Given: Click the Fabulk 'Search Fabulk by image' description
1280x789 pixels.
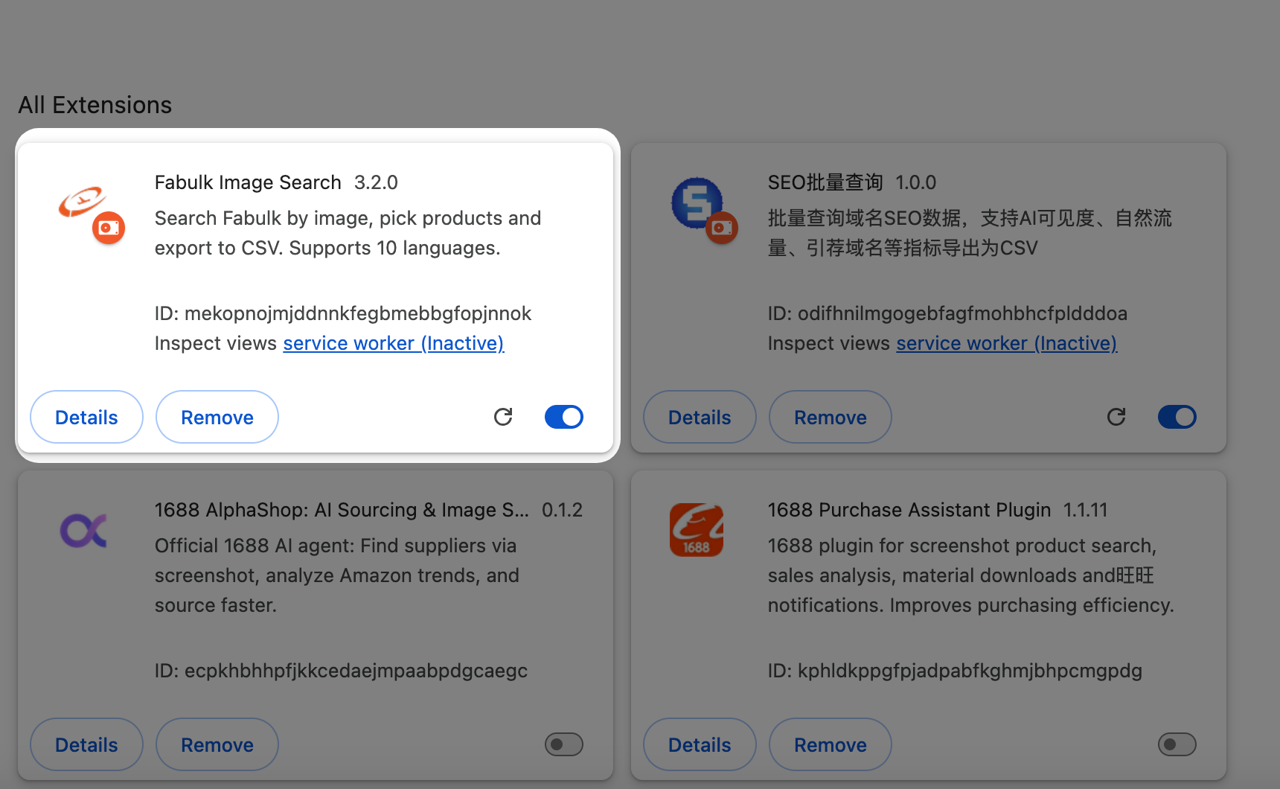Looking at the screenshot, I should 348,233.
